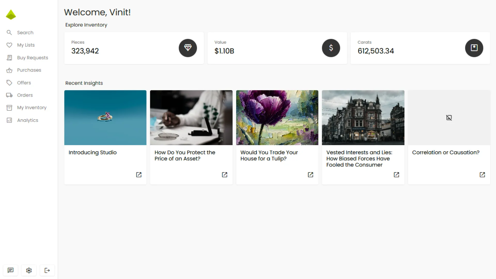Click the dollar Value icon
Image resolution: width=496 pixels, height=279 pixels.
(x=331, y=48)
